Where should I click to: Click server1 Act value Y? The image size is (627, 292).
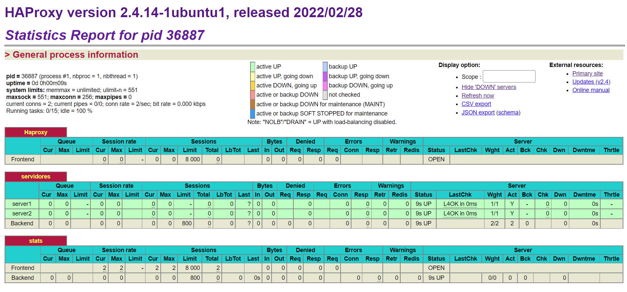[x=512, y=204]
